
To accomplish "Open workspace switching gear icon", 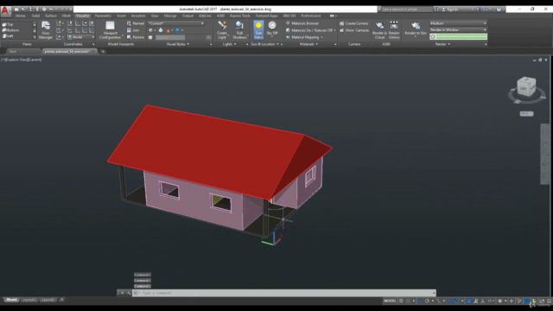I will point(499,301).
